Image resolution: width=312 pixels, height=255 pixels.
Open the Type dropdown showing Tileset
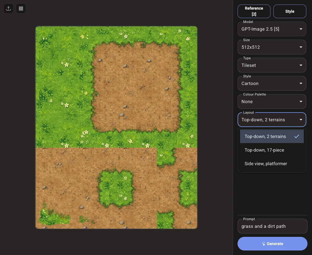[272, 65]
